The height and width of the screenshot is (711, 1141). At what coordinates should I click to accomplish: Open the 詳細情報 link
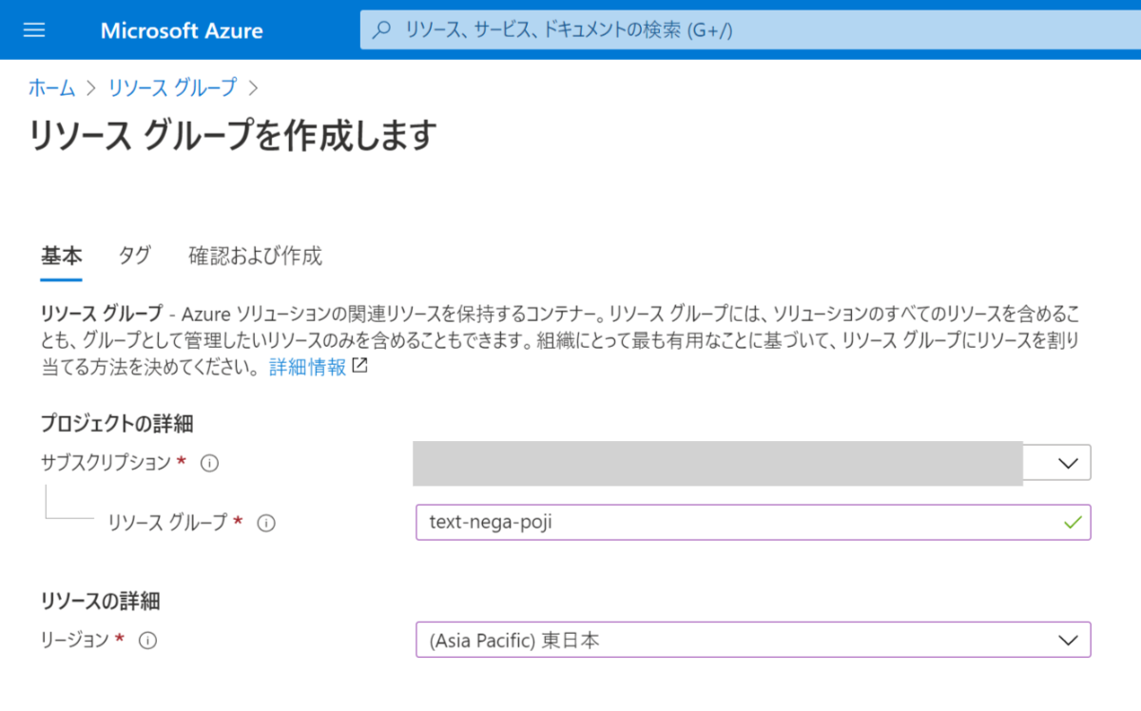click(307, 367)
